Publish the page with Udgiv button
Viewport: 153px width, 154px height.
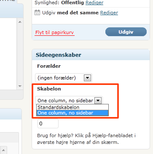(x=126, y=32)
